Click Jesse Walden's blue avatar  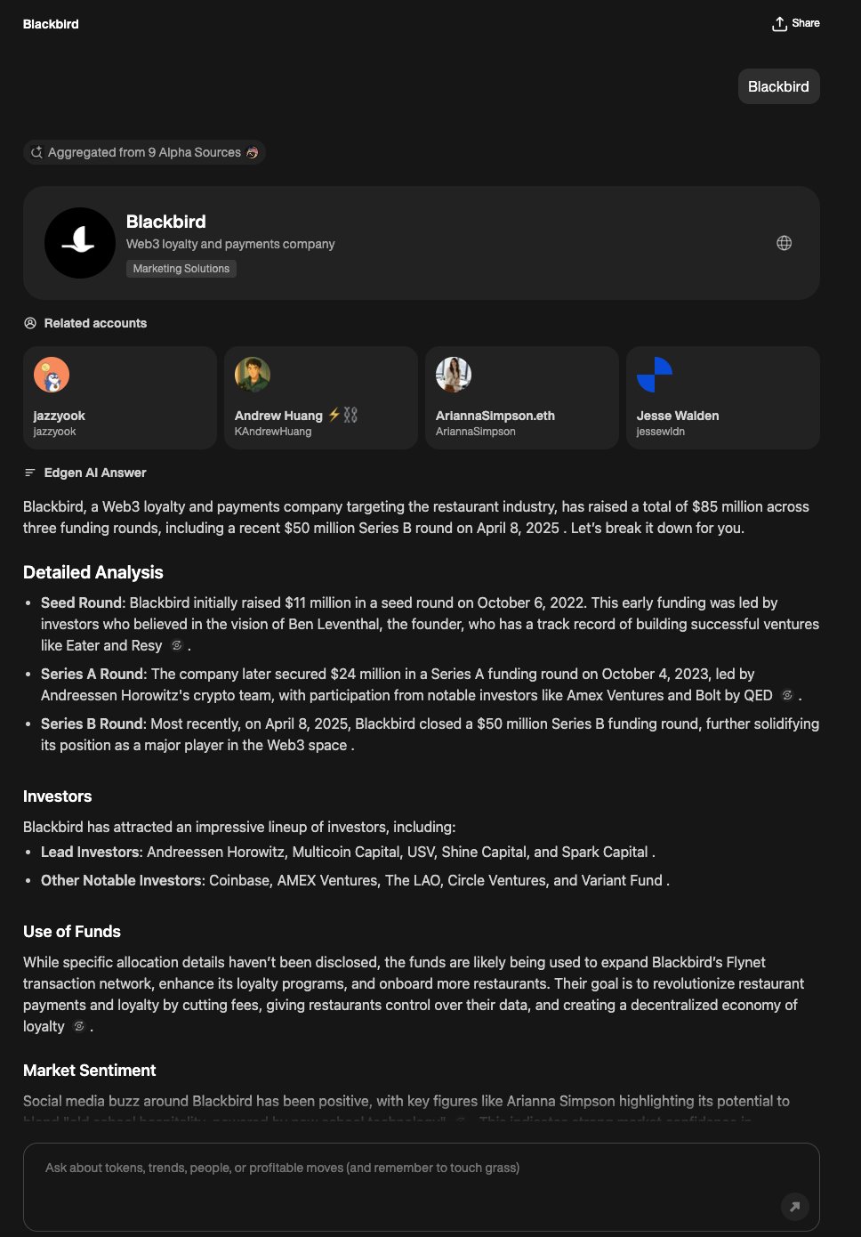click(655, 375)
